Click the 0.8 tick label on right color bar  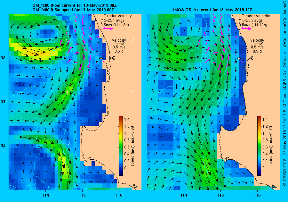[x=265, y=140]
